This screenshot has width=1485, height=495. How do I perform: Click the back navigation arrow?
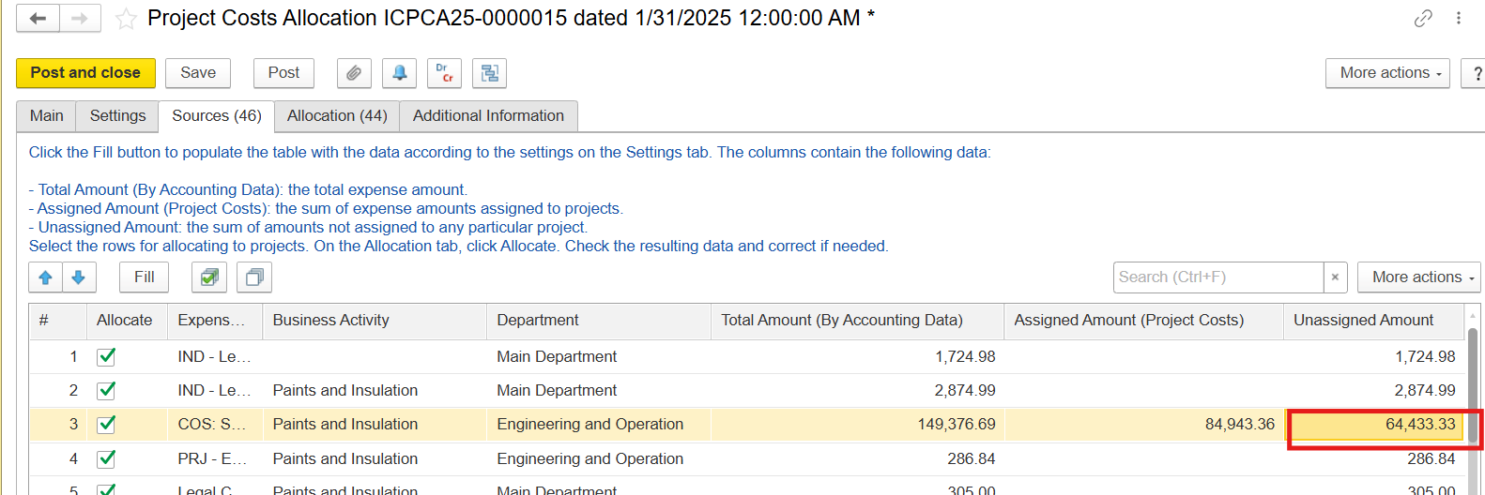pos(38,19)
